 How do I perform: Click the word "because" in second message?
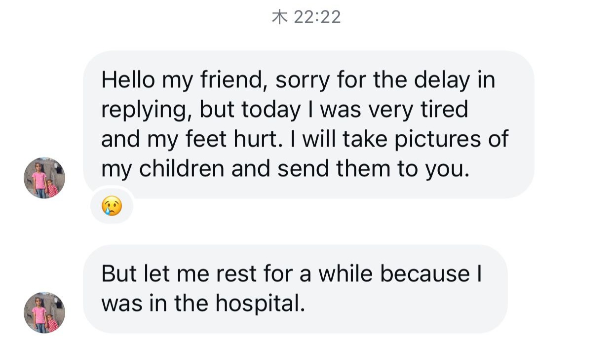(x=425, y=274)
